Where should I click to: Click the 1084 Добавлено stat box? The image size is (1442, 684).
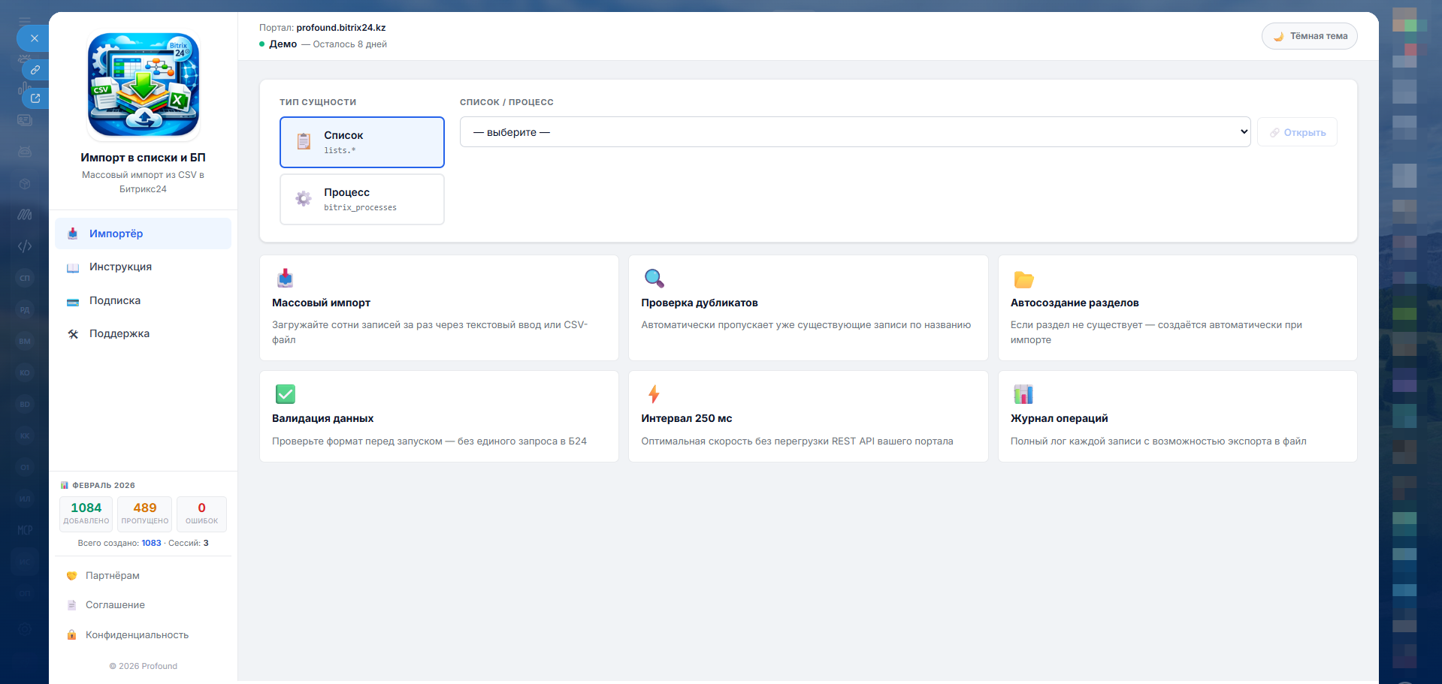point(86,514)
